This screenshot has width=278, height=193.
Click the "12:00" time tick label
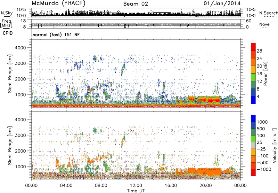(136, 186)
